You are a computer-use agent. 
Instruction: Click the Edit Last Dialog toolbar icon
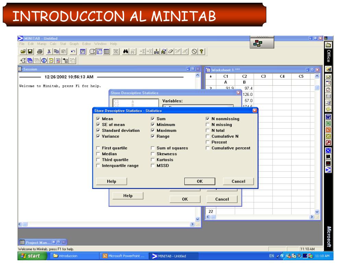(83, 52)
